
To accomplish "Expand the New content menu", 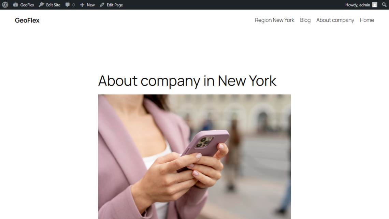I will [x=87, y=5].
